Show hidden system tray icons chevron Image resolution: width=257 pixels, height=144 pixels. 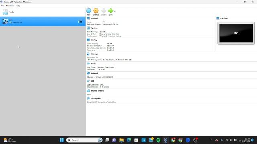tap(211, 140)
